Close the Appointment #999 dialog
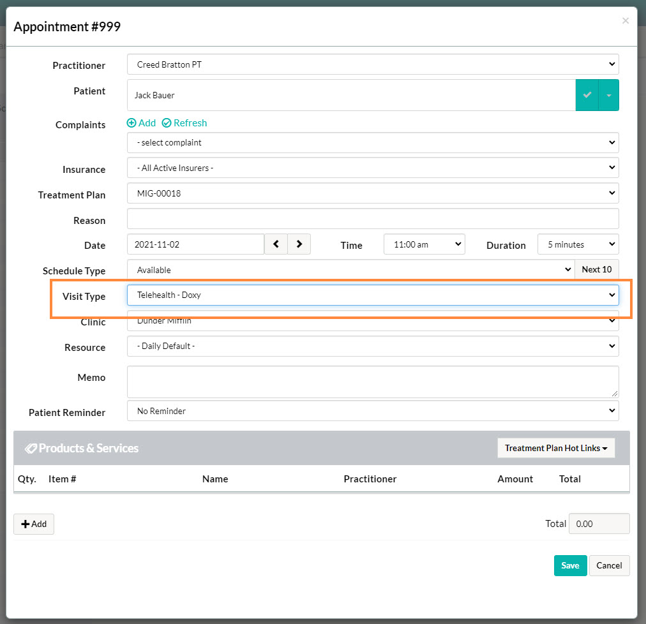Image resolution: width=646 pixels, height=624 pixels. pos(626,20)
